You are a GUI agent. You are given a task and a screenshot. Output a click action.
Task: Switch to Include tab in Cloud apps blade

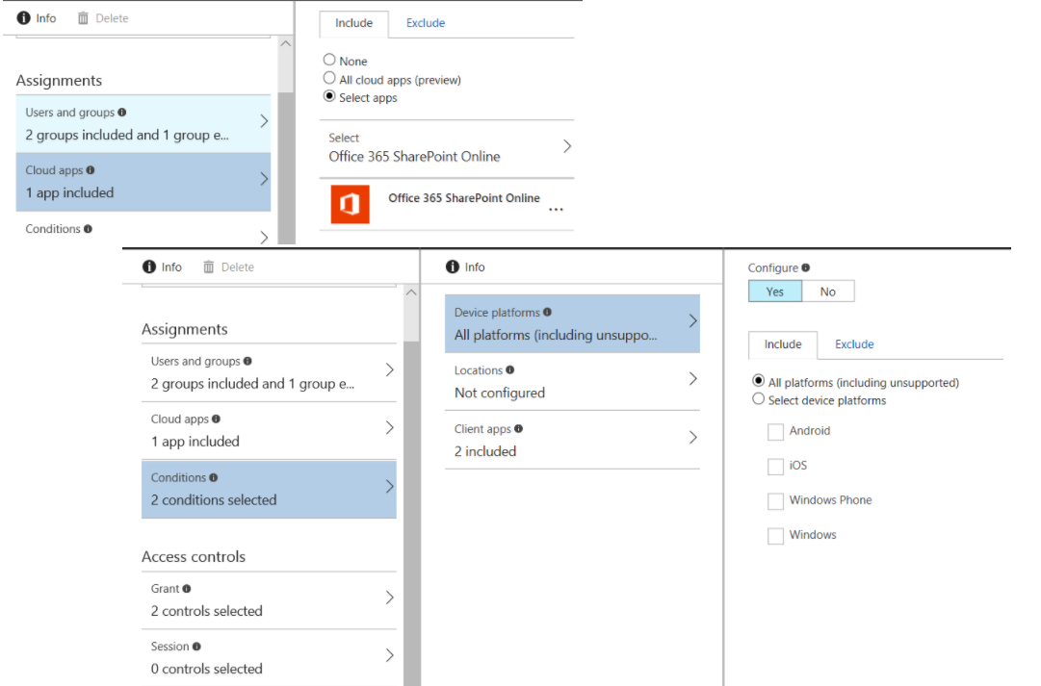353,23
